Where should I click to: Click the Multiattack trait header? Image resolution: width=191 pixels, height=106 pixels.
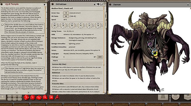pyautogui.click(x=77, y=73)
